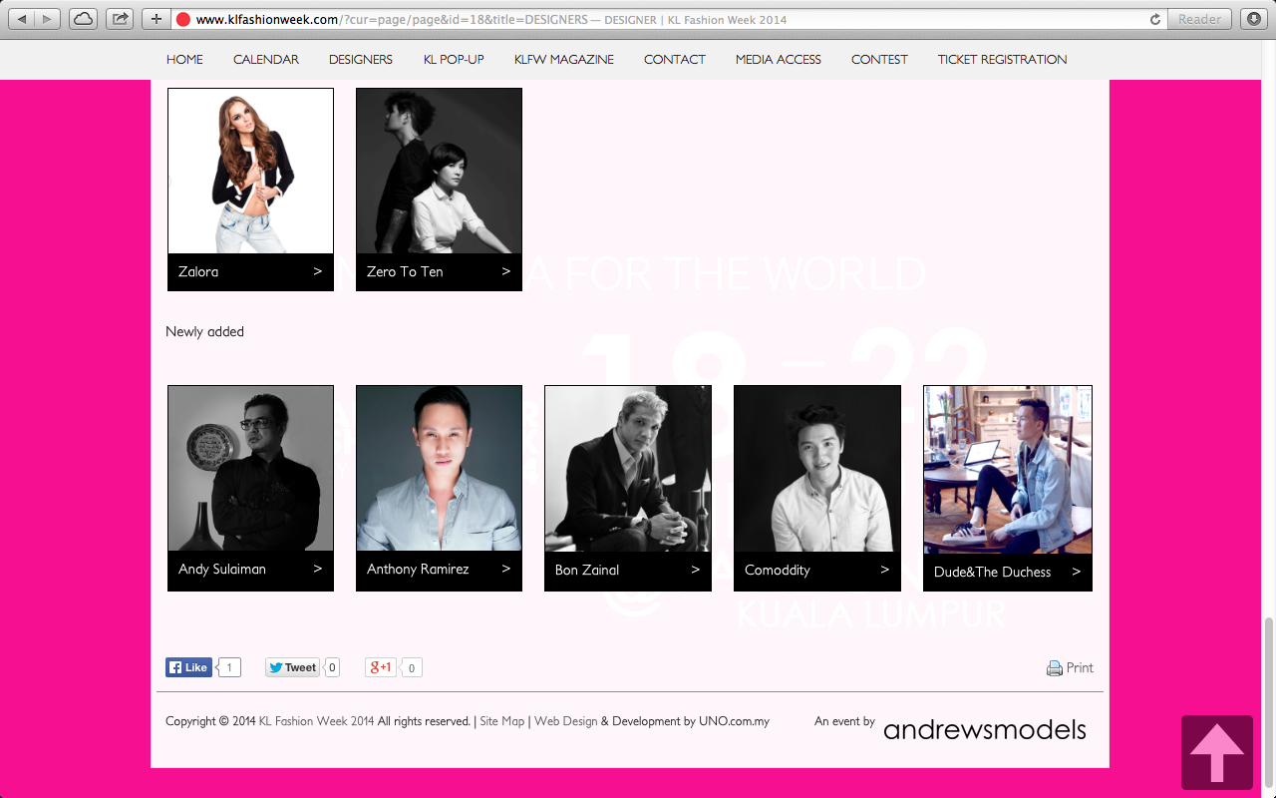The image size is (1276, 798).
Task: Click the Share toolbar icon
Action: coord(120,19)
